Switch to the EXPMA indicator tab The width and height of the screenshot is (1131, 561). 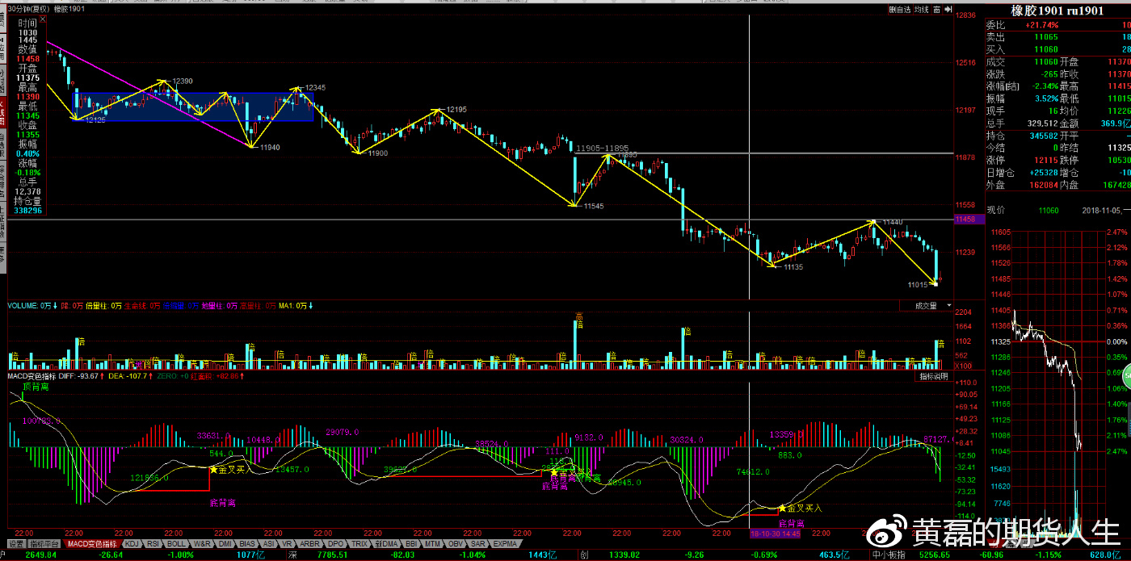[505, 544]
